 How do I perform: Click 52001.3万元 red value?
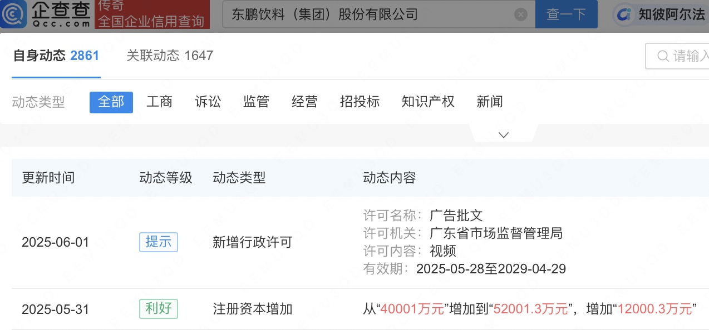coord(531,309)
